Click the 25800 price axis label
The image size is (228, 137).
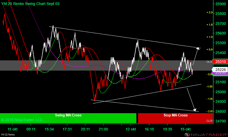(221, 14)
